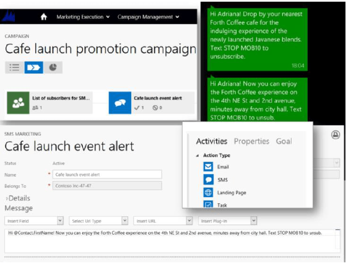The image size is (346, 264).
Task: Click the Cafe launch promotion campaign title
Action: click(x=101, y=49)
